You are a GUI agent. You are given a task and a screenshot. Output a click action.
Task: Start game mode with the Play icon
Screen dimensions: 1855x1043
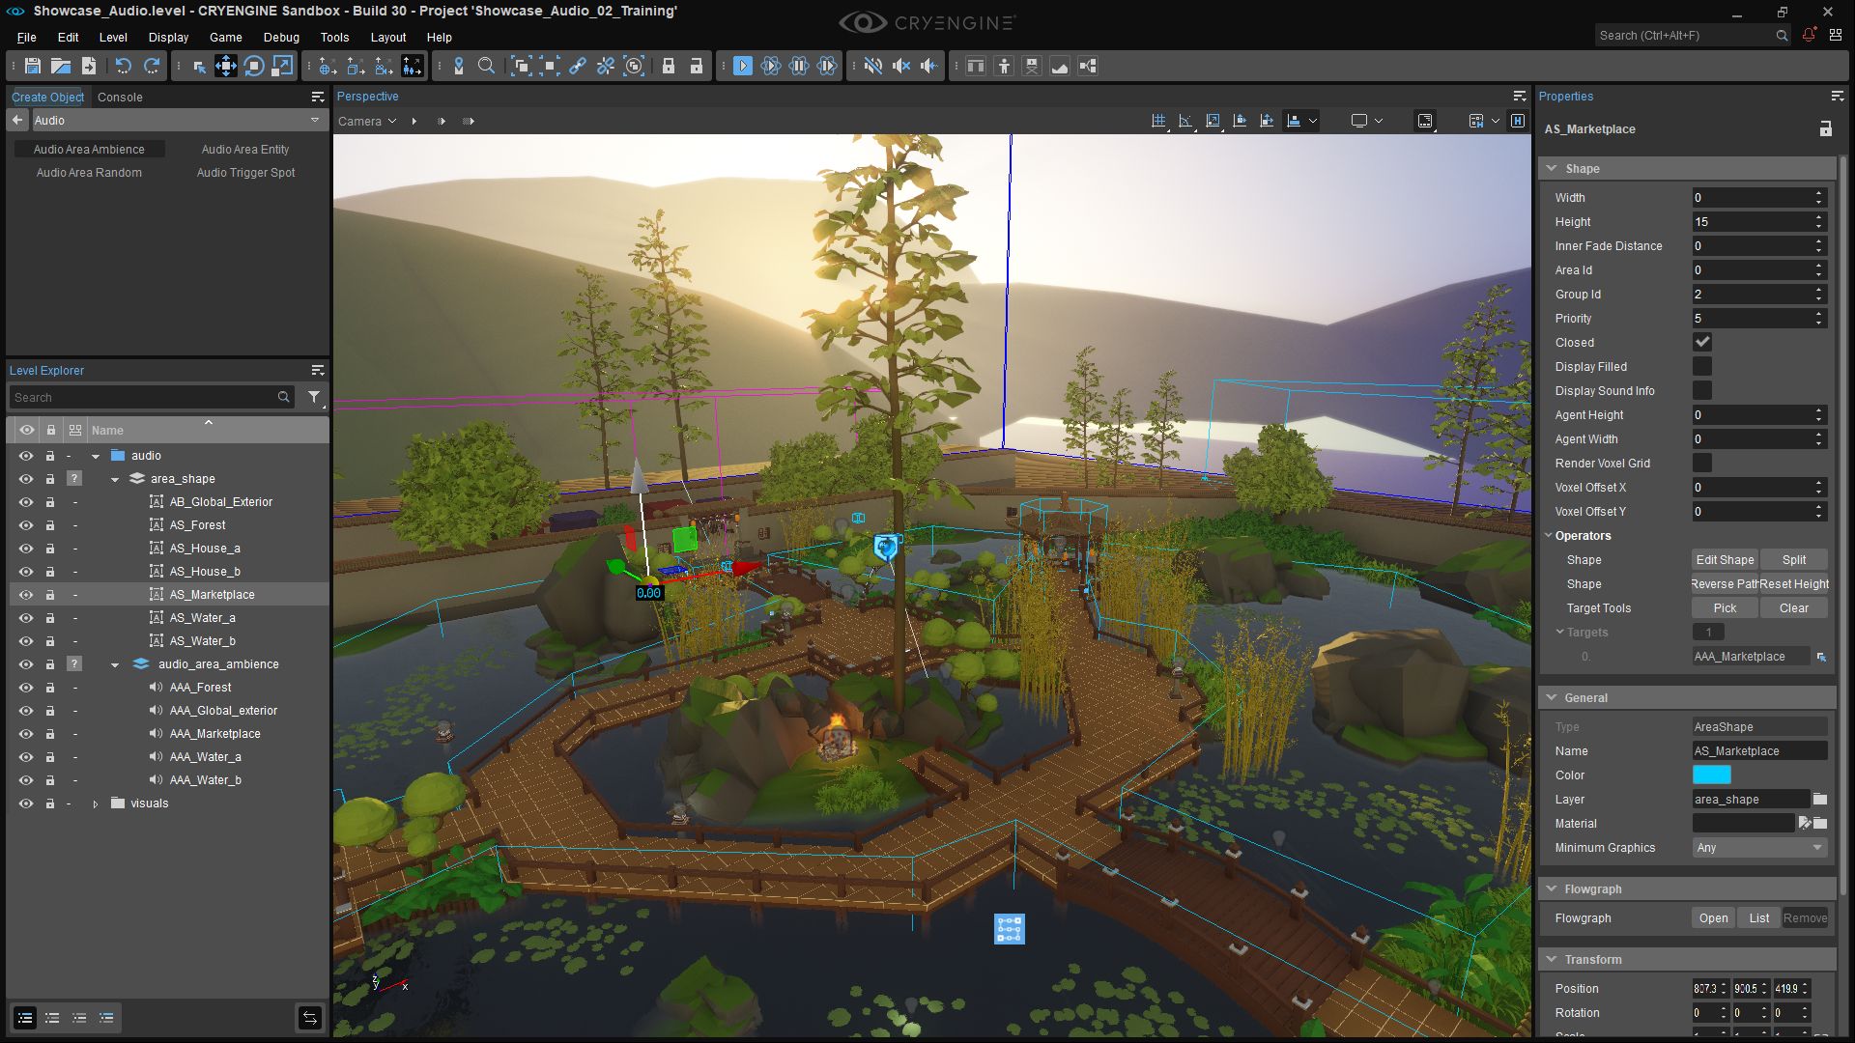[x=743, y=66]
